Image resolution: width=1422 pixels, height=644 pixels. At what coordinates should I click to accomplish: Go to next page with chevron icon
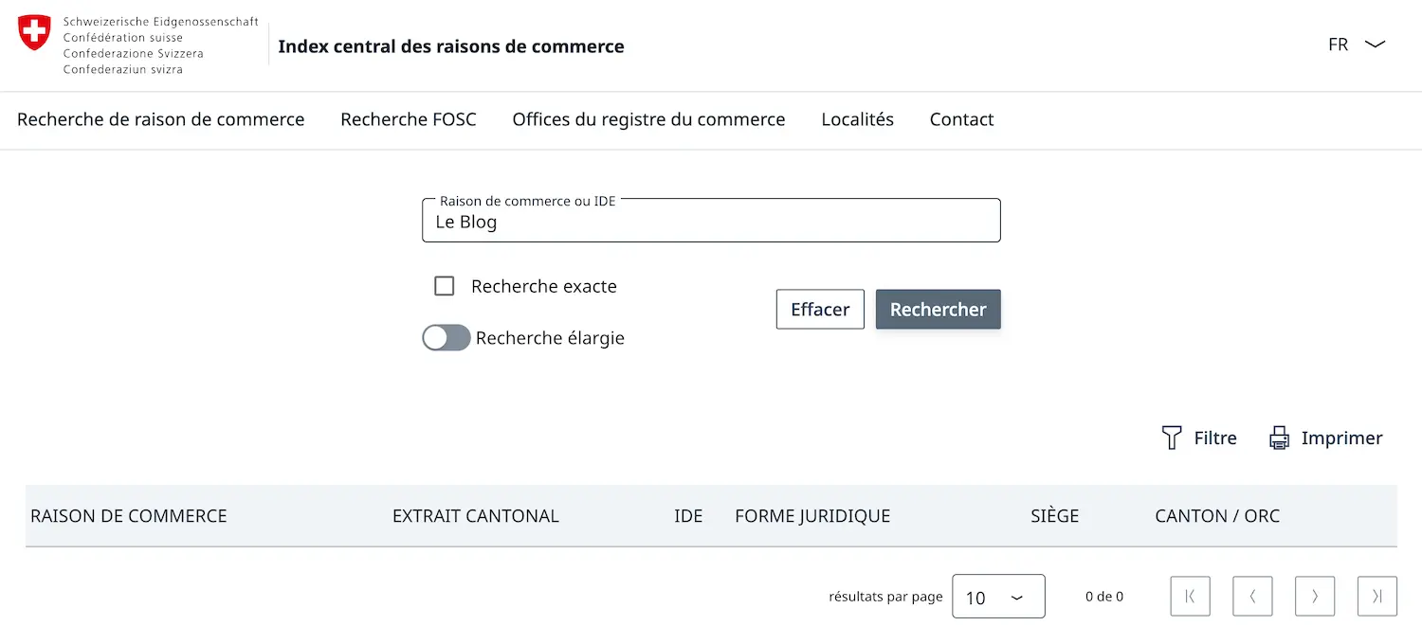point(1315,596)
